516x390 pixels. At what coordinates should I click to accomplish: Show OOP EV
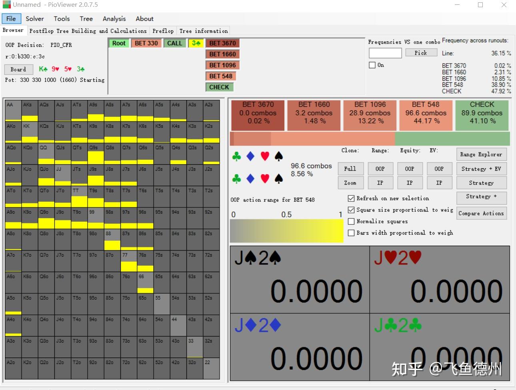coord(439,169)
